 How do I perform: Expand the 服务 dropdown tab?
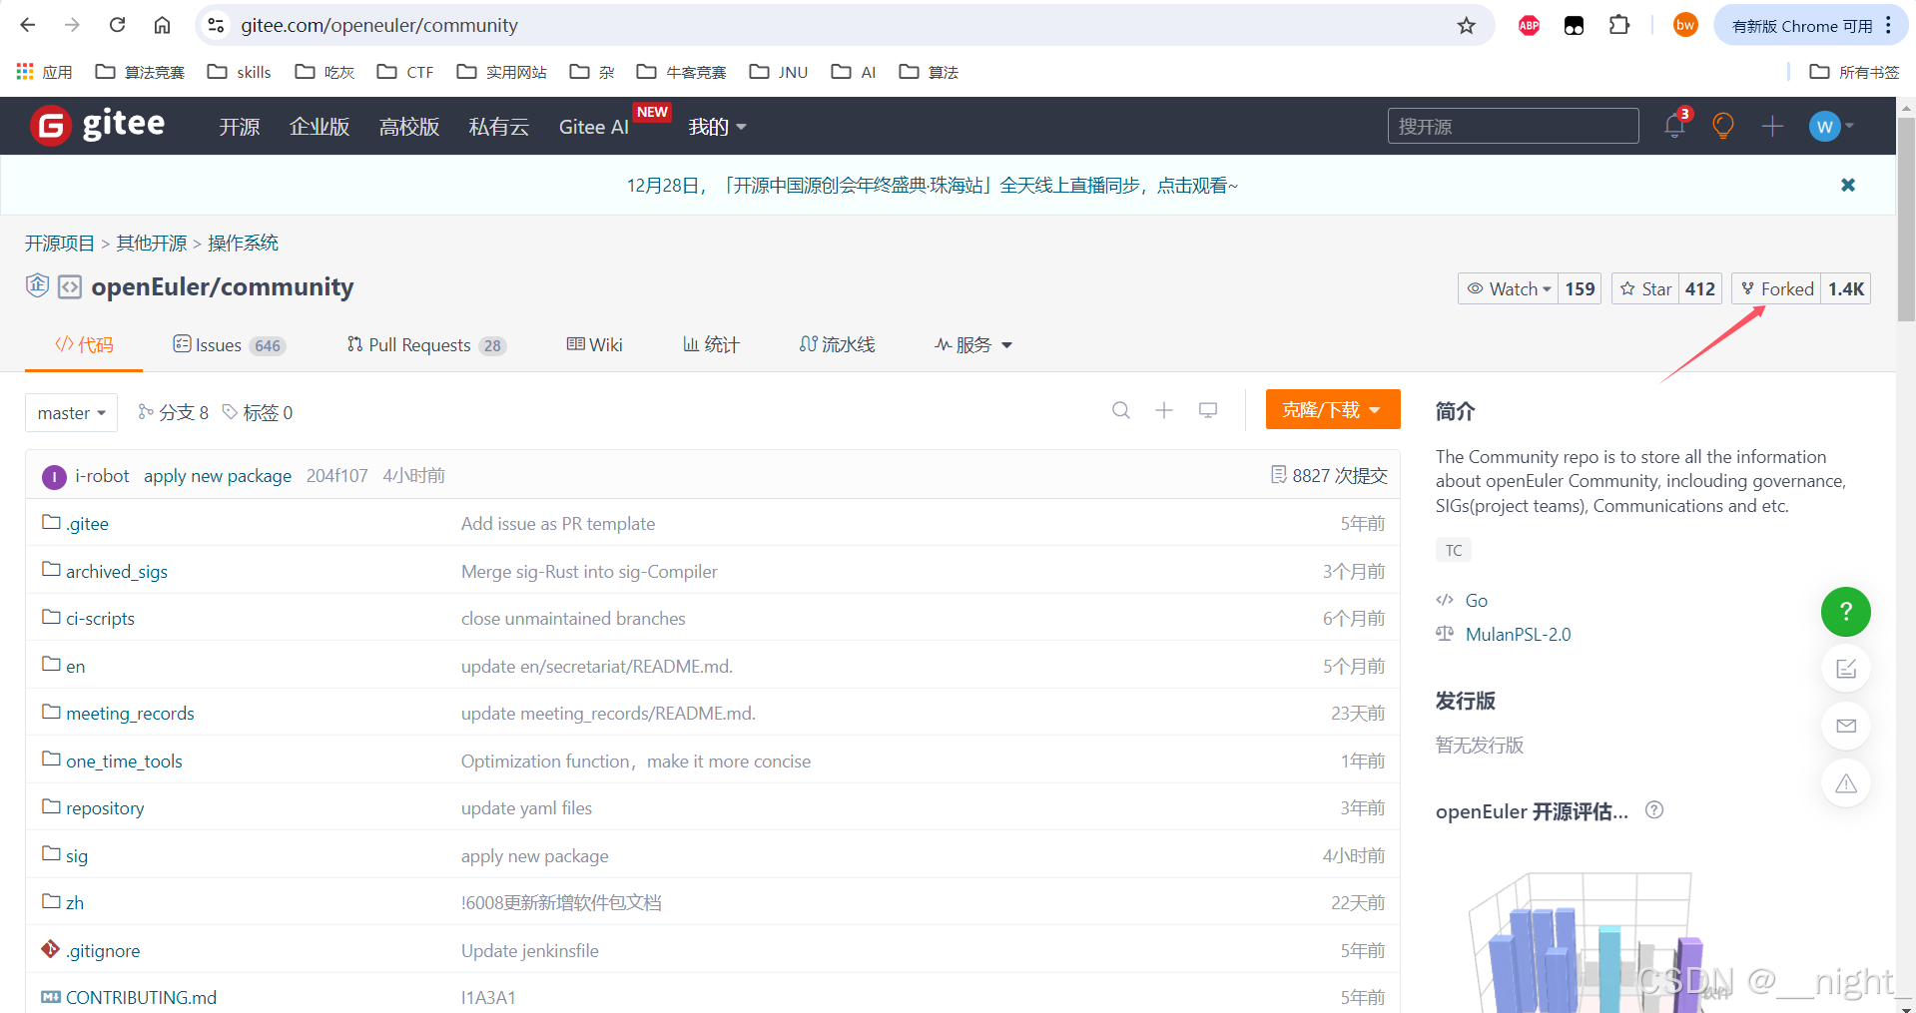pyautogui.click(x=973, y=344)
